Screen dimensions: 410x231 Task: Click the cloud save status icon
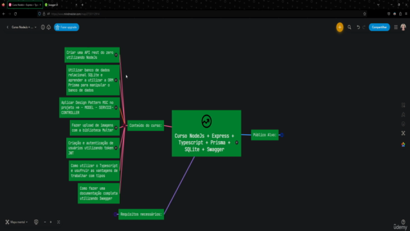point(49,27)
